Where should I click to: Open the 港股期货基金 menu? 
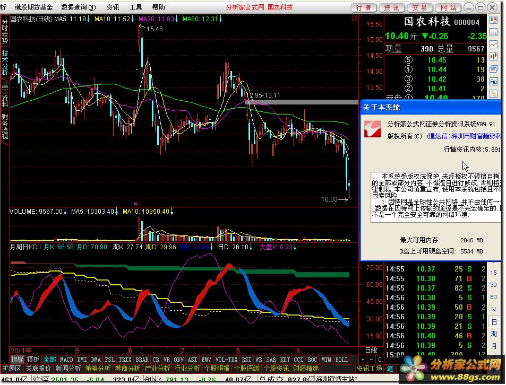coord(33,7)
